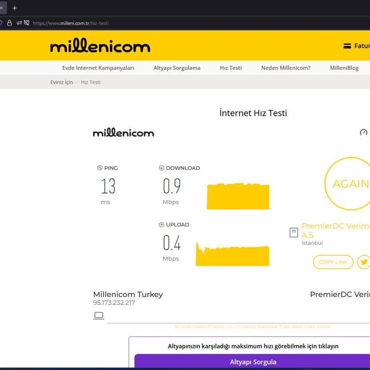Screen dimensions: 370x370
Task: Click the COPY LINK button
Action: [333, 262]
